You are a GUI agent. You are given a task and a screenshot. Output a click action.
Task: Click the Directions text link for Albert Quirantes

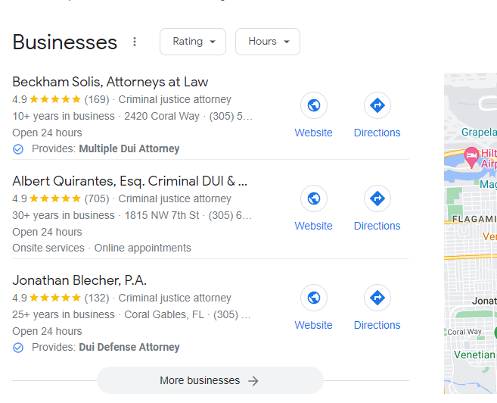pos(377,226)
